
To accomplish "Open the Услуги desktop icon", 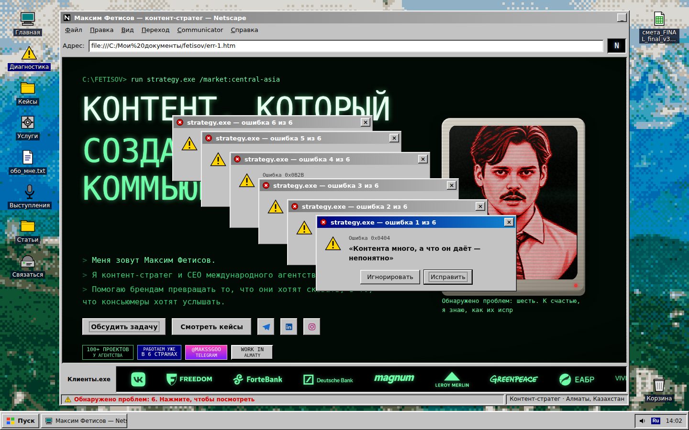I will [28, 128].
